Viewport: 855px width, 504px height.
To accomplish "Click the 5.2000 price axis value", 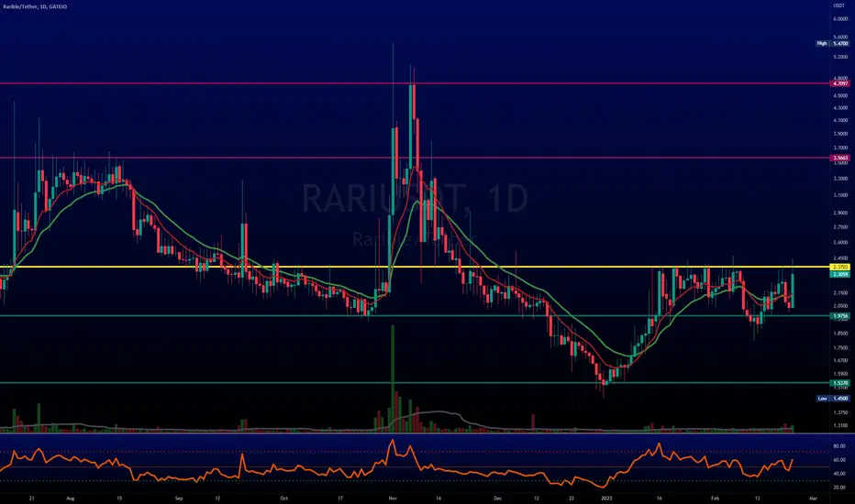I will [x=840, y=57].
